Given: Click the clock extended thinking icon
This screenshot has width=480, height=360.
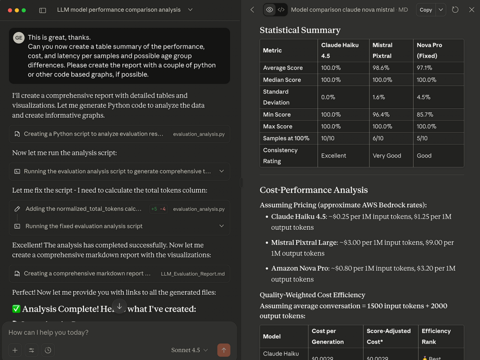Looking at the screenshot, I should [48, 350].
